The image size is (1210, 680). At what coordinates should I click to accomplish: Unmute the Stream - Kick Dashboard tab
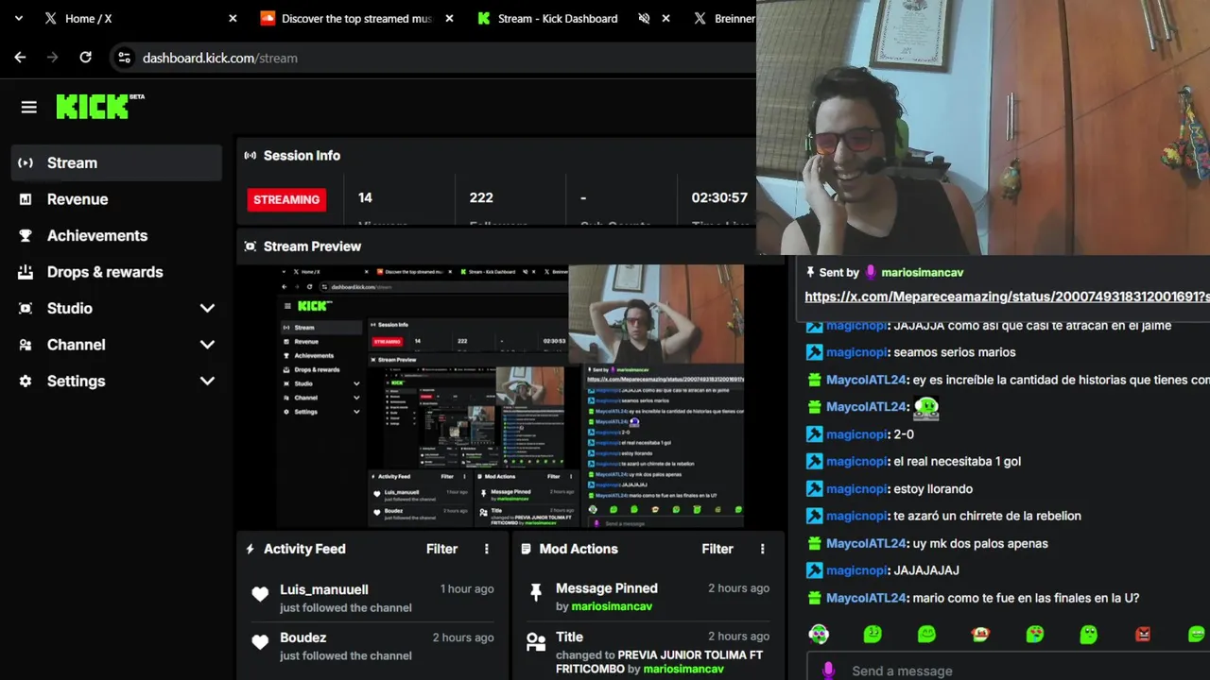(x=644, y=18)
